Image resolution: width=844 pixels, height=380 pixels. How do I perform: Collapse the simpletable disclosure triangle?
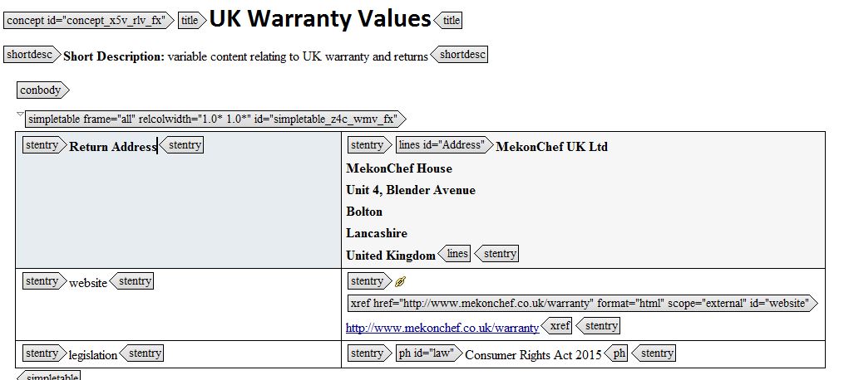coord(20,114)
